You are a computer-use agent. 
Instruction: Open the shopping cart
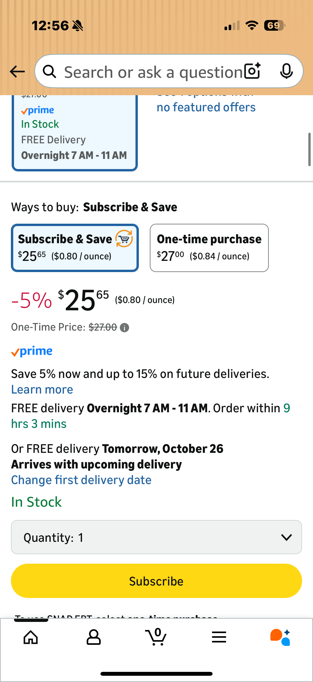[x=156, y=637]
